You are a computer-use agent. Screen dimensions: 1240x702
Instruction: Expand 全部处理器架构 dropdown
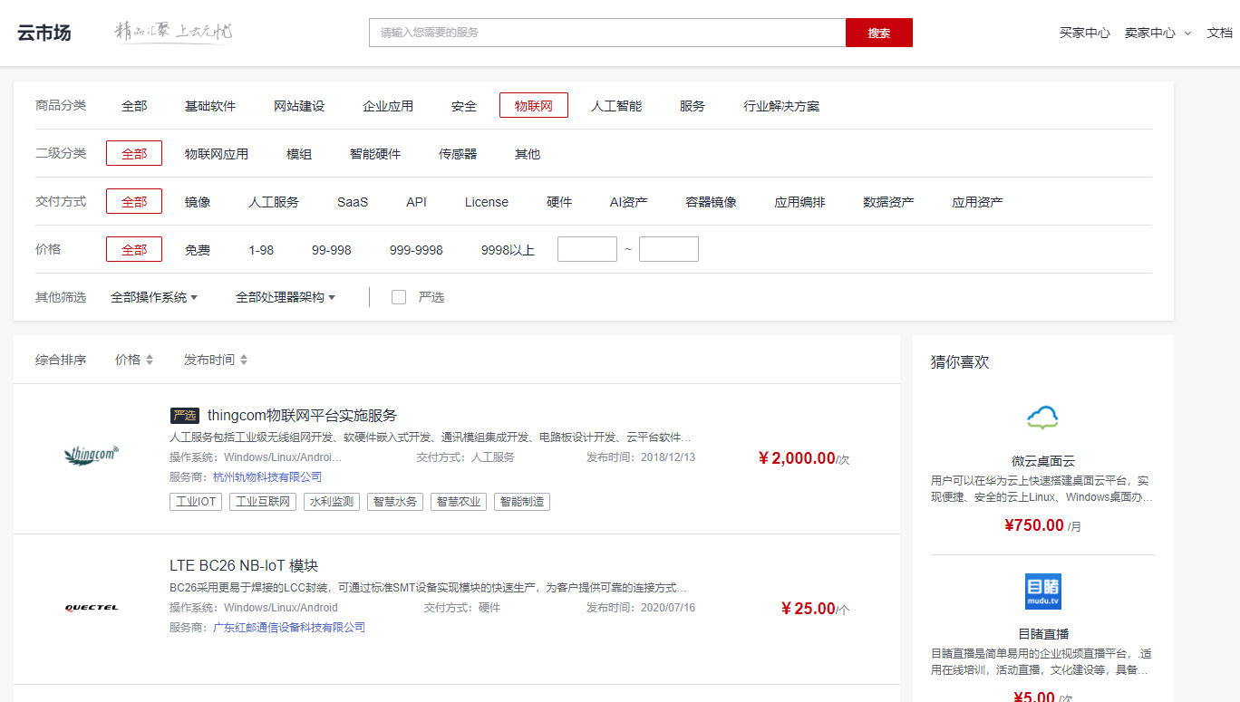click(286, 297)
